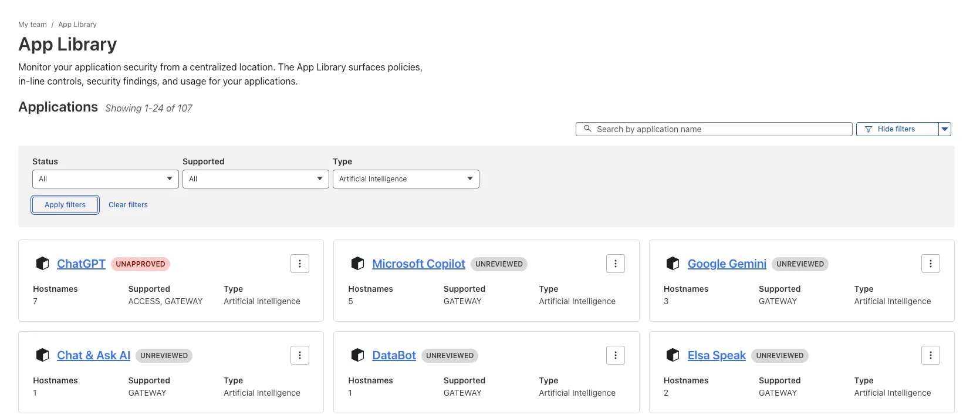This screenshot has height=418, width=963.
Task: Open the Supported filter dropdown
Action: tap(255, 179)
